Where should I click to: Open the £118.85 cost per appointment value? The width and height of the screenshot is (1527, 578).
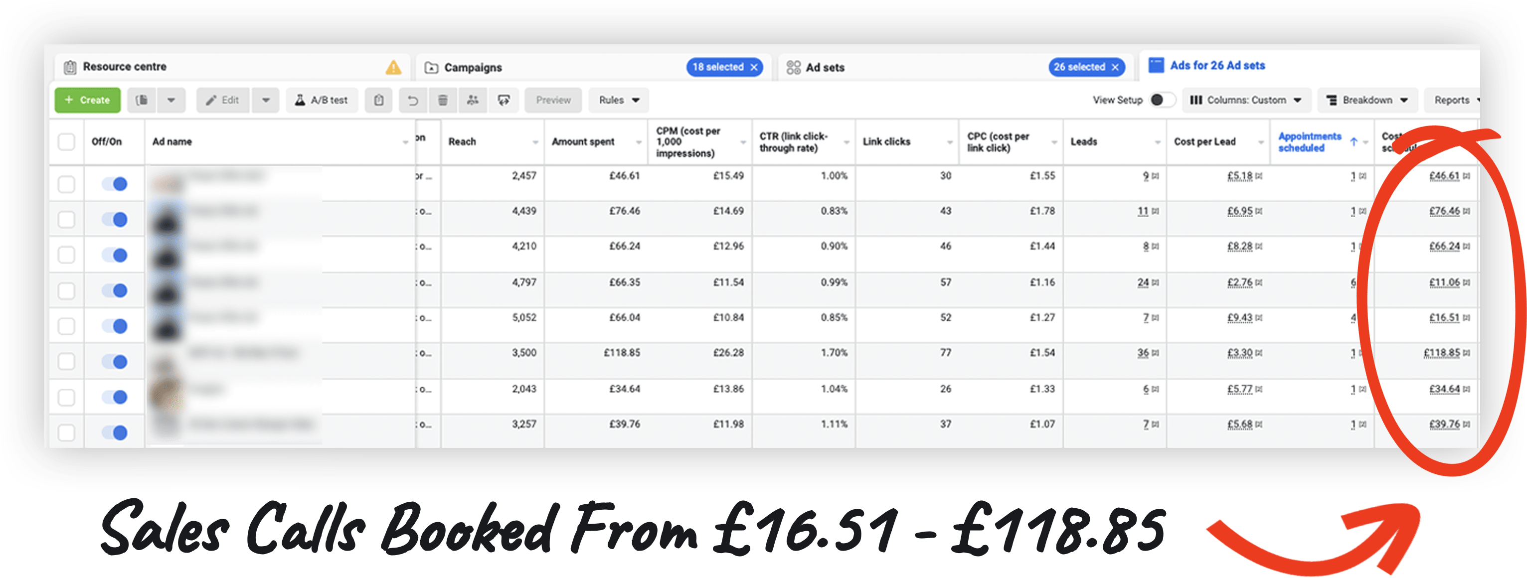(1441, 353)
